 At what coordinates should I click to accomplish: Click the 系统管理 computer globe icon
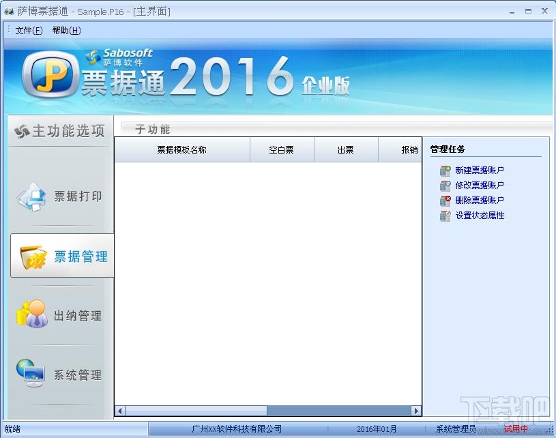[x=31, y=373]
